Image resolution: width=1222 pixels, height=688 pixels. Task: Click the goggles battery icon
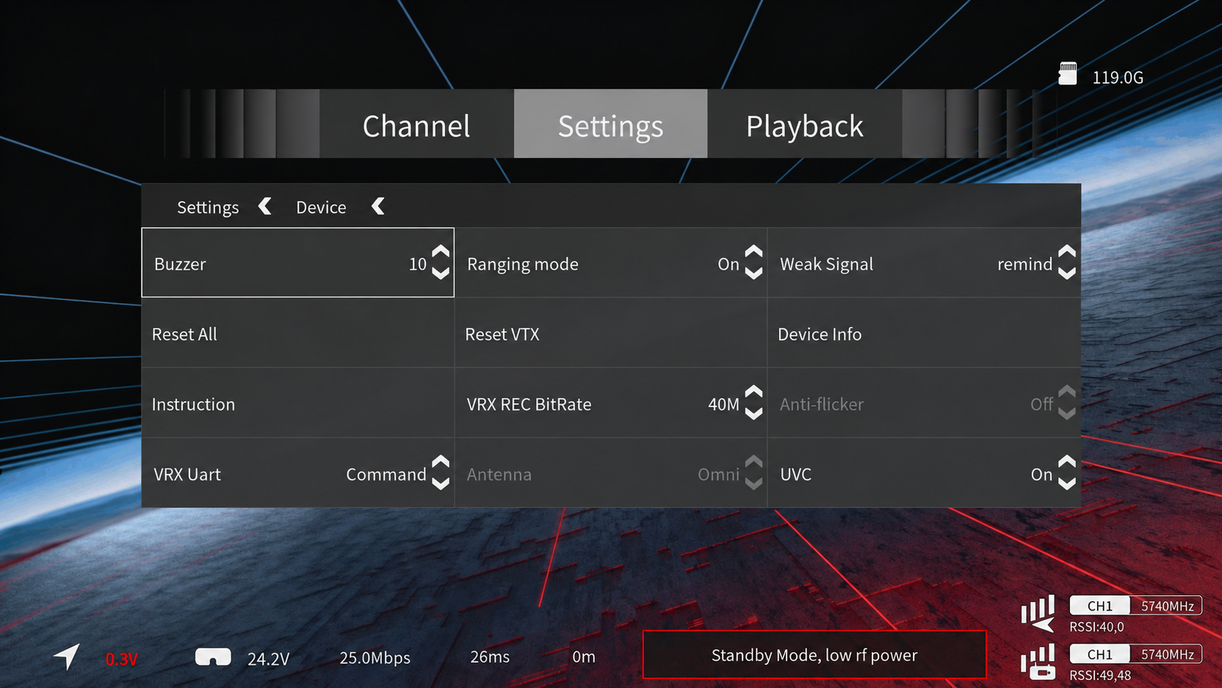tap(213, 657)
